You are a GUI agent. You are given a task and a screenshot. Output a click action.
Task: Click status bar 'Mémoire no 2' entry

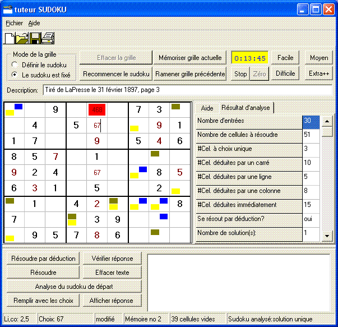point(146,319)
